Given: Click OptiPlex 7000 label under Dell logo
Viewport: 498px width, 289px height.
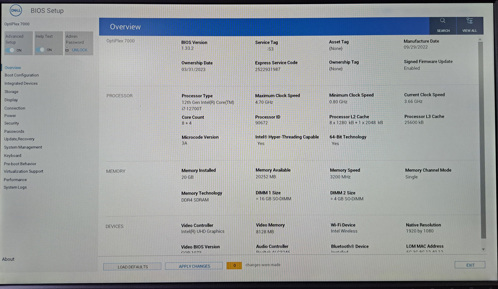Looking at the screenshot, I should click(17, 24).
